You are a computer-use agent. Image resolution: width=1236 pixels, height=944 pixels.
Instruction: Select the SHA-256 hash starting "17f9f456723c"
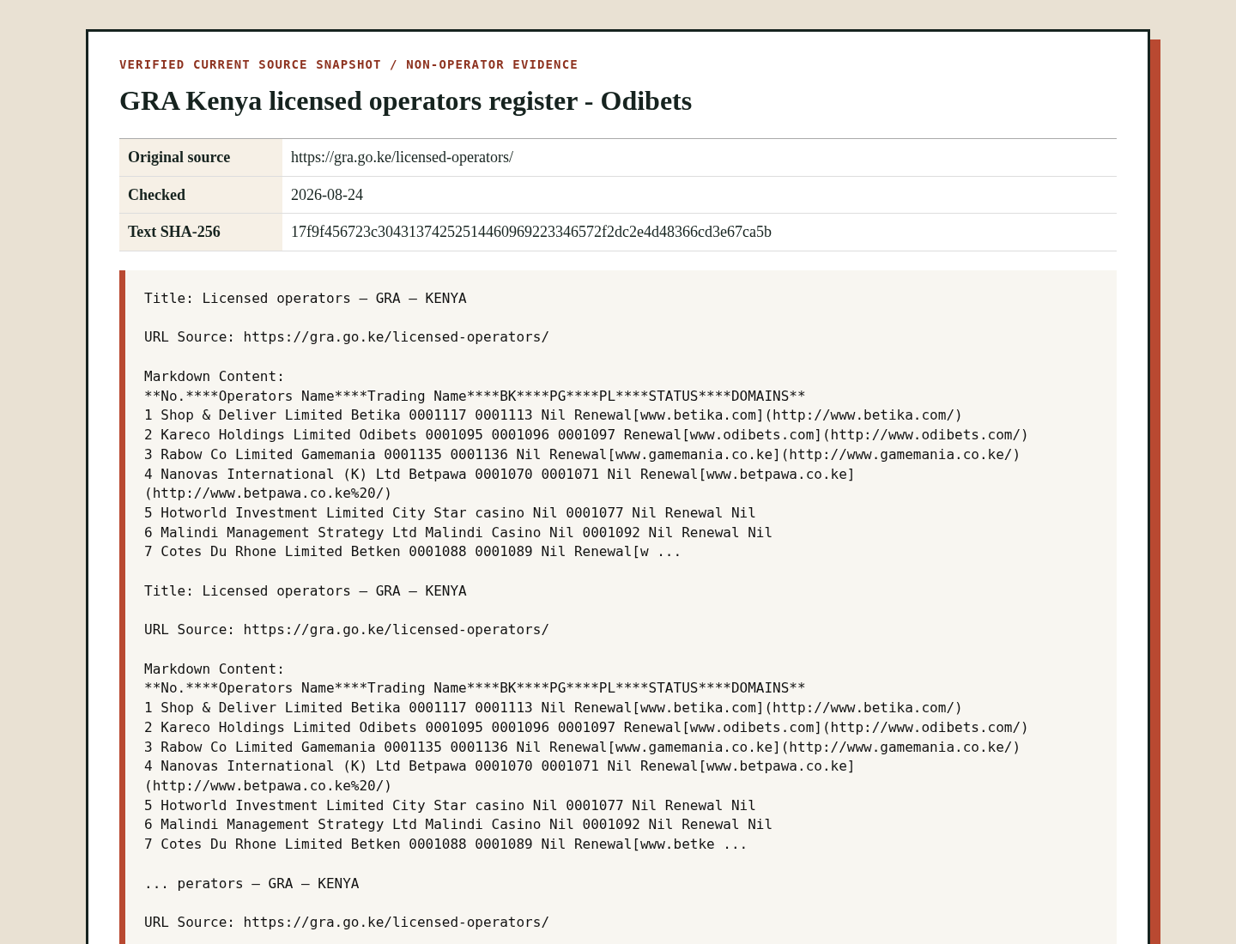[531, 232]
